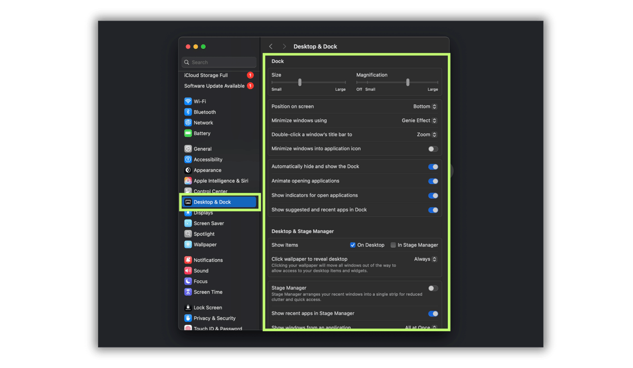This screenshot has width=633, height=368.
Task: Toggle Show recent apps in Stage Manager
Action: point(433,314)
